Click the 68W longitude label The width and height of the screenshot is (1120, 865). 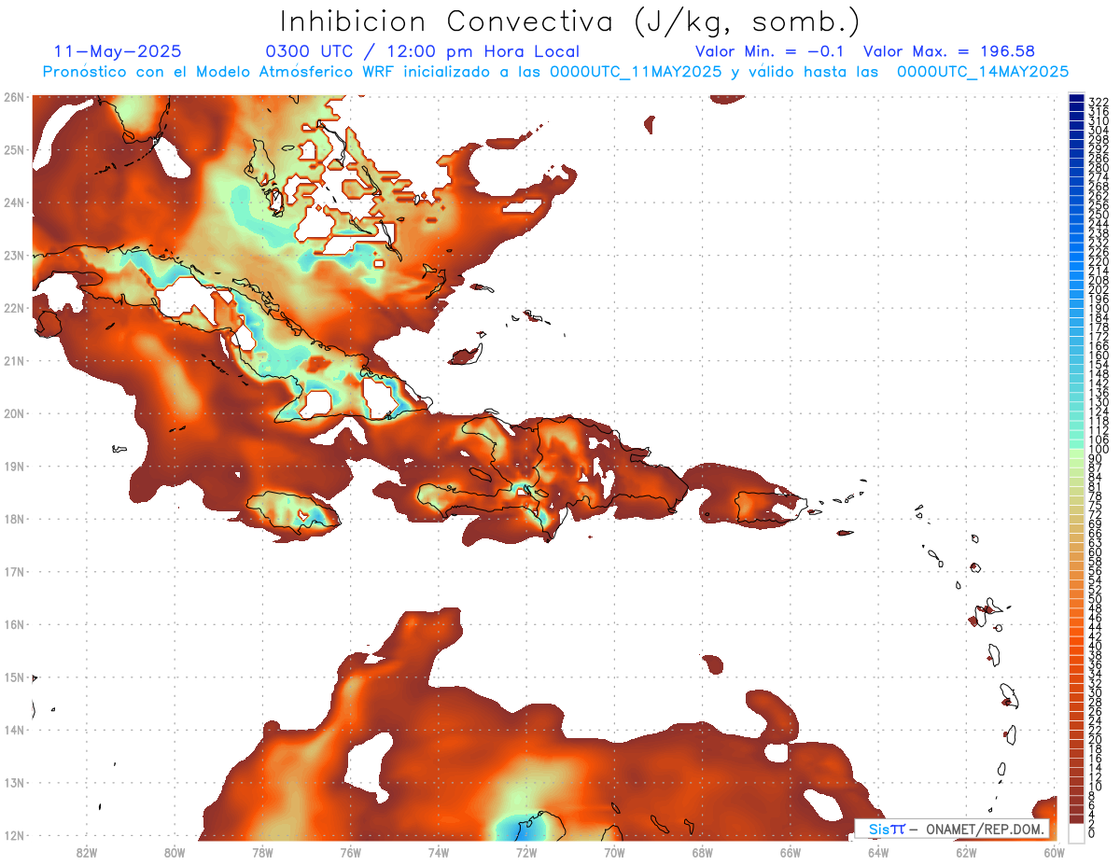pyautogui.click(x=702, y=852)
